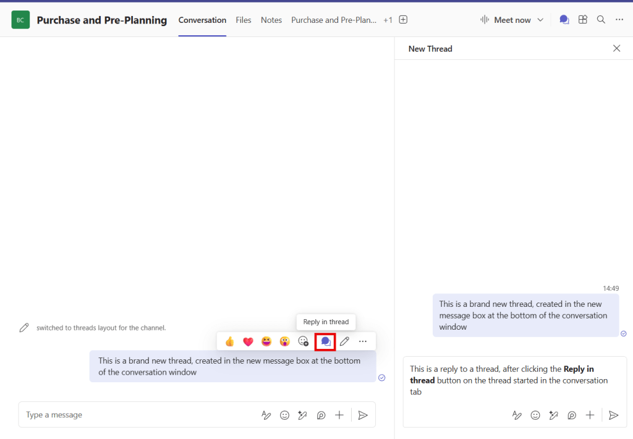
Task: Click the search icon in channel header
Action: (x=601, y=20)
